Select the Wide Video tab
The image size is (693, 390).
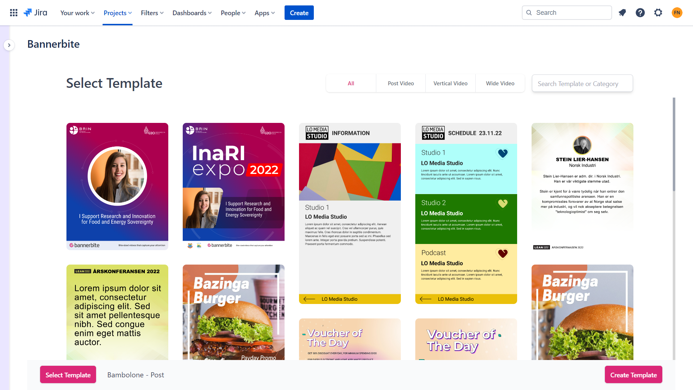tap(500, 83)
